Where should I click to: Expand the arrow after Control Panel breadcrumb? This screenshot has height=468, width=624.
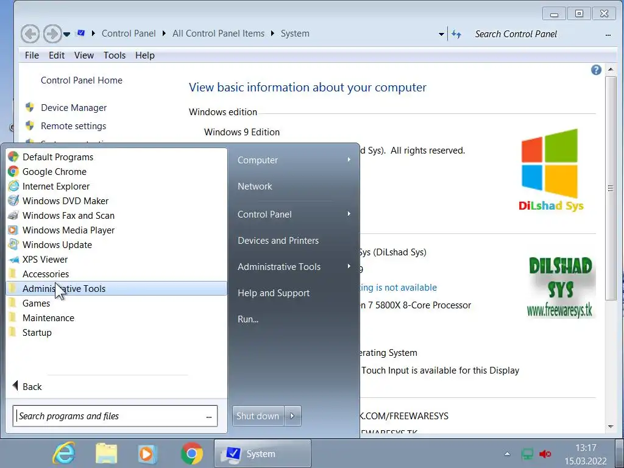(x=164, y=34)
